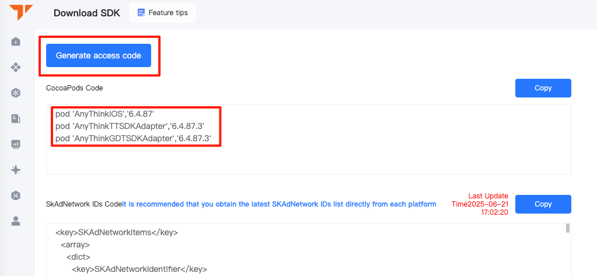Viewport: 597px width, 276px height.
Task: Open the chart report icon in the sidebar
Action: pos(16,144)
